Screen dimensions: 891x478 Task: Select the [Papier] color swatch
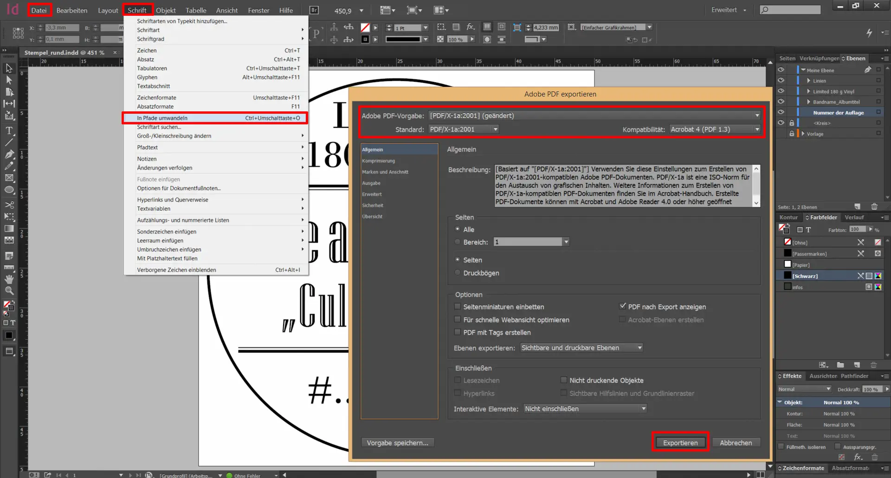tap(801, 265)
